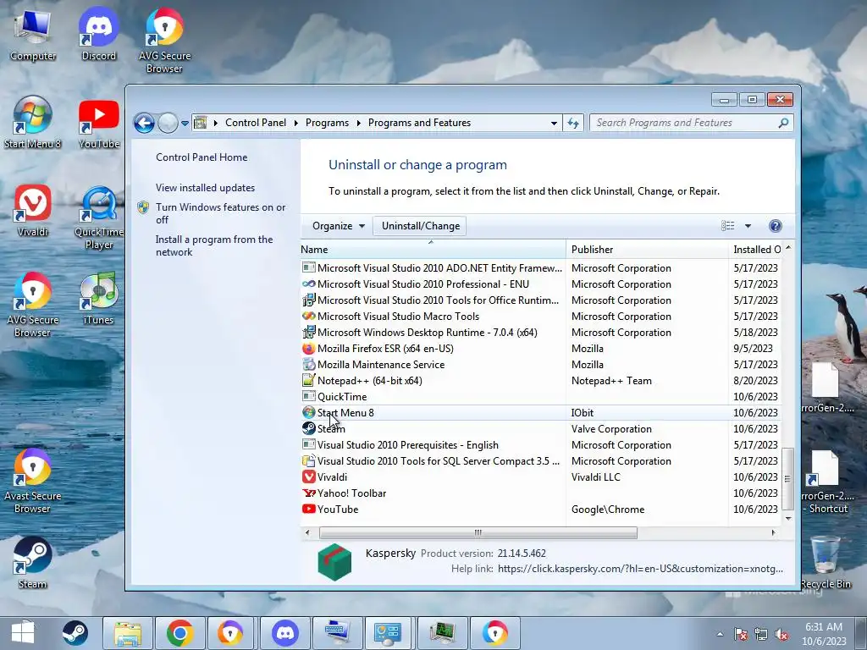This screenshot has height=650, width=867.
Task: Click the Programs breadcrumb
Action: [327, 123]
